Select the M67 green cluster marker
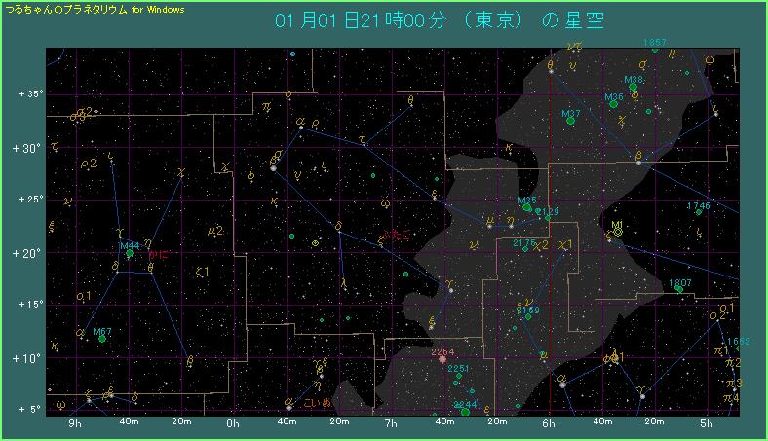768x441 pixels. pyautogui.click(x=101, y=339)
